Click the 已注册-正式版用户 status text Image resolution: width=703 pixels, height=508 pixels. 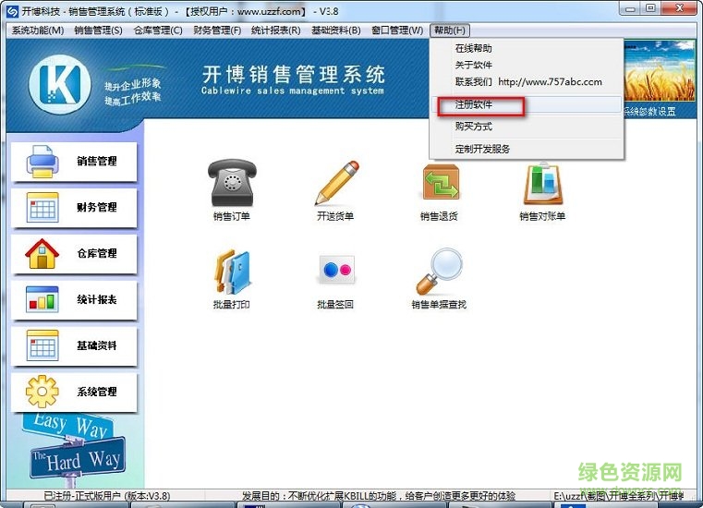[x=107, y=496]
